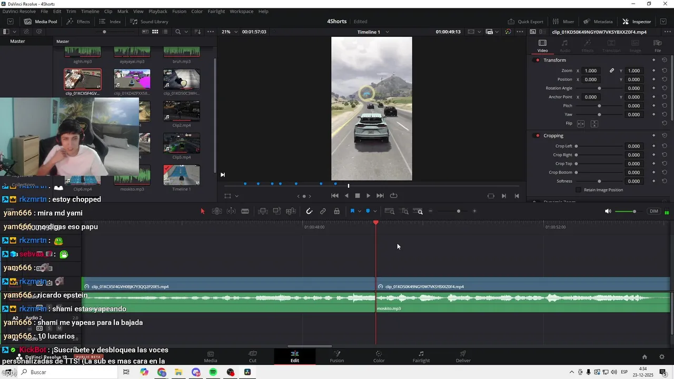Click Play Reverse transport button

(x=346, y=196)
